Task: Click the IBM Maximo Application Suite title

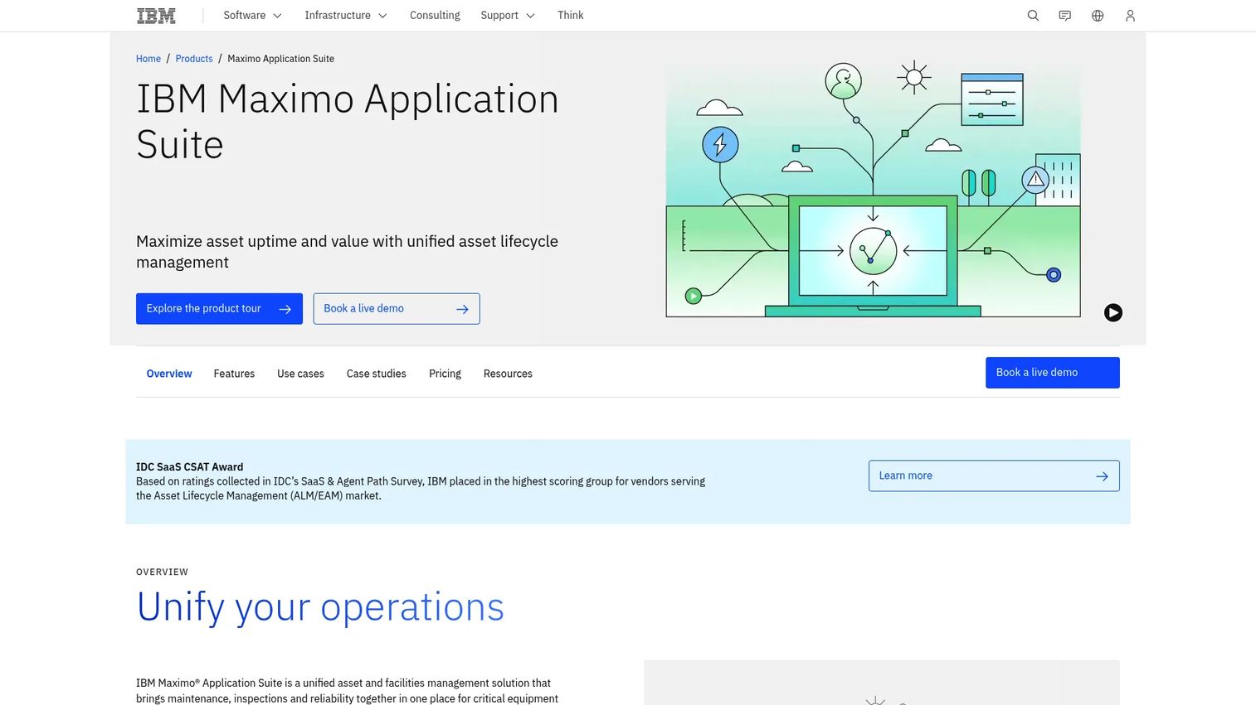Action: (348, 122)
